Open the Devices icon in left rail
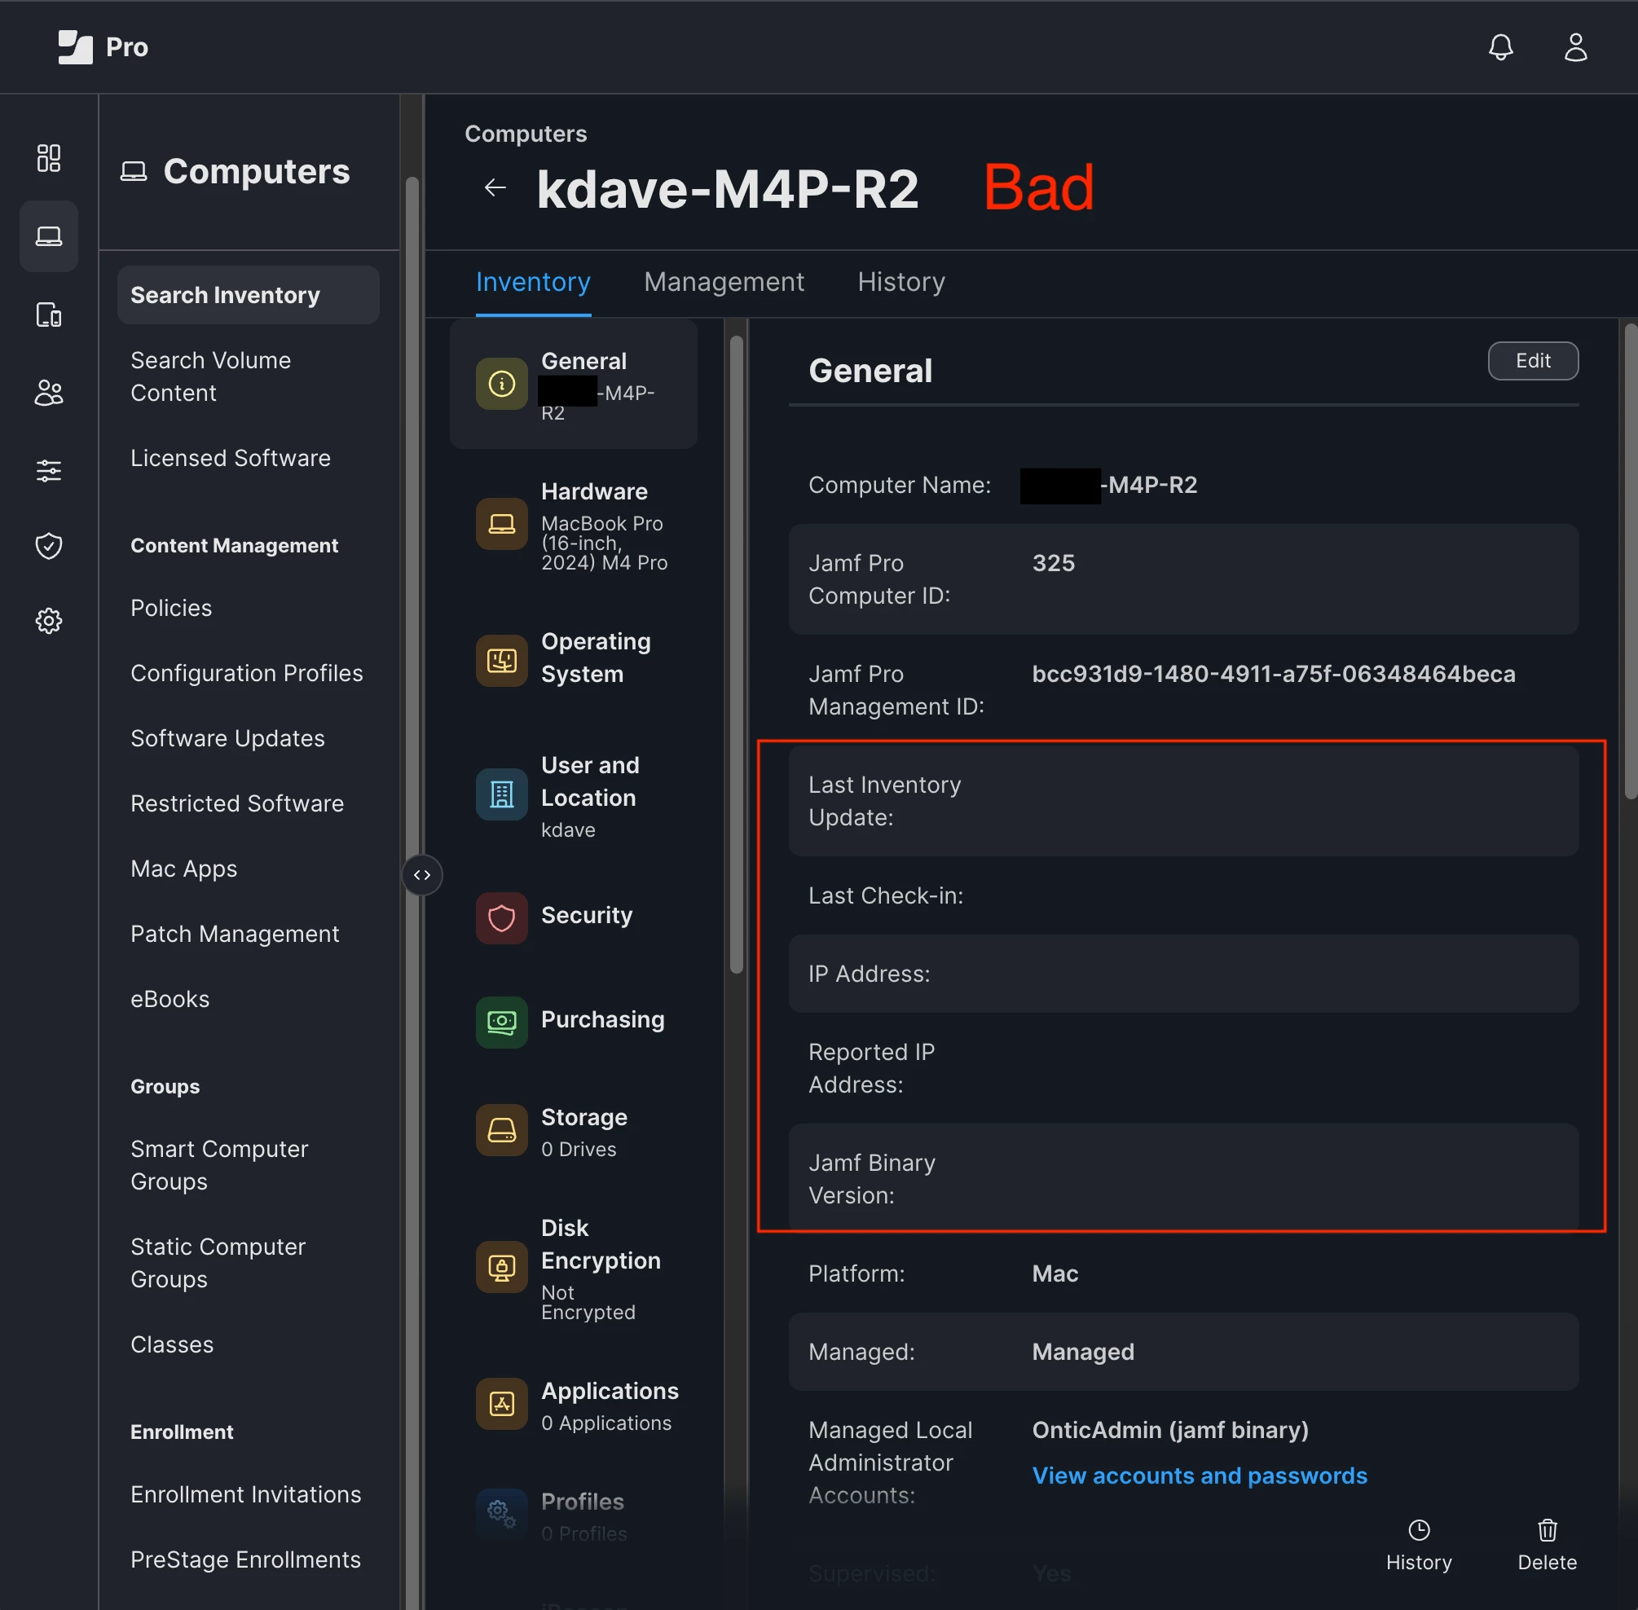The height and width of the screenshot is (1610, 1638). (49, 315)
